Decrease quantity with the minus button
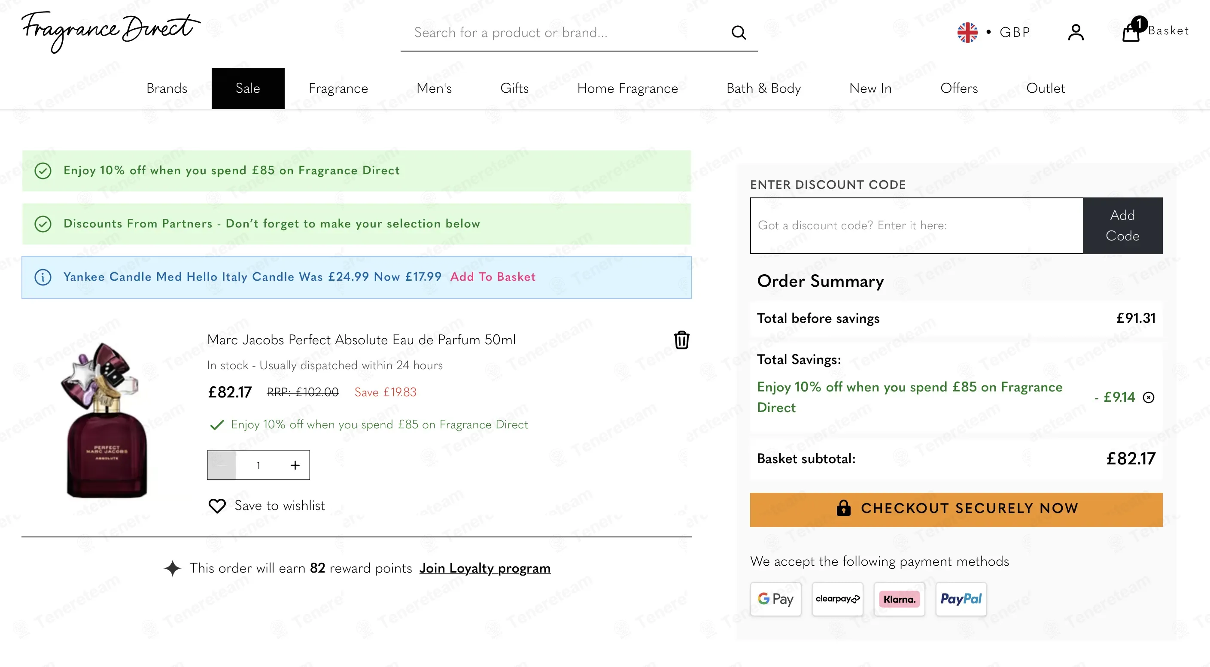This screenshot has width=1210, height=667. [222, 465]
